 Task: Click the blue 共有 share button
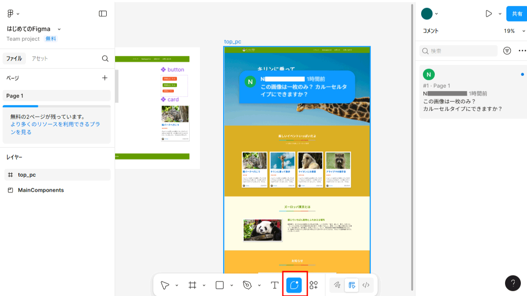click(516, 14)
